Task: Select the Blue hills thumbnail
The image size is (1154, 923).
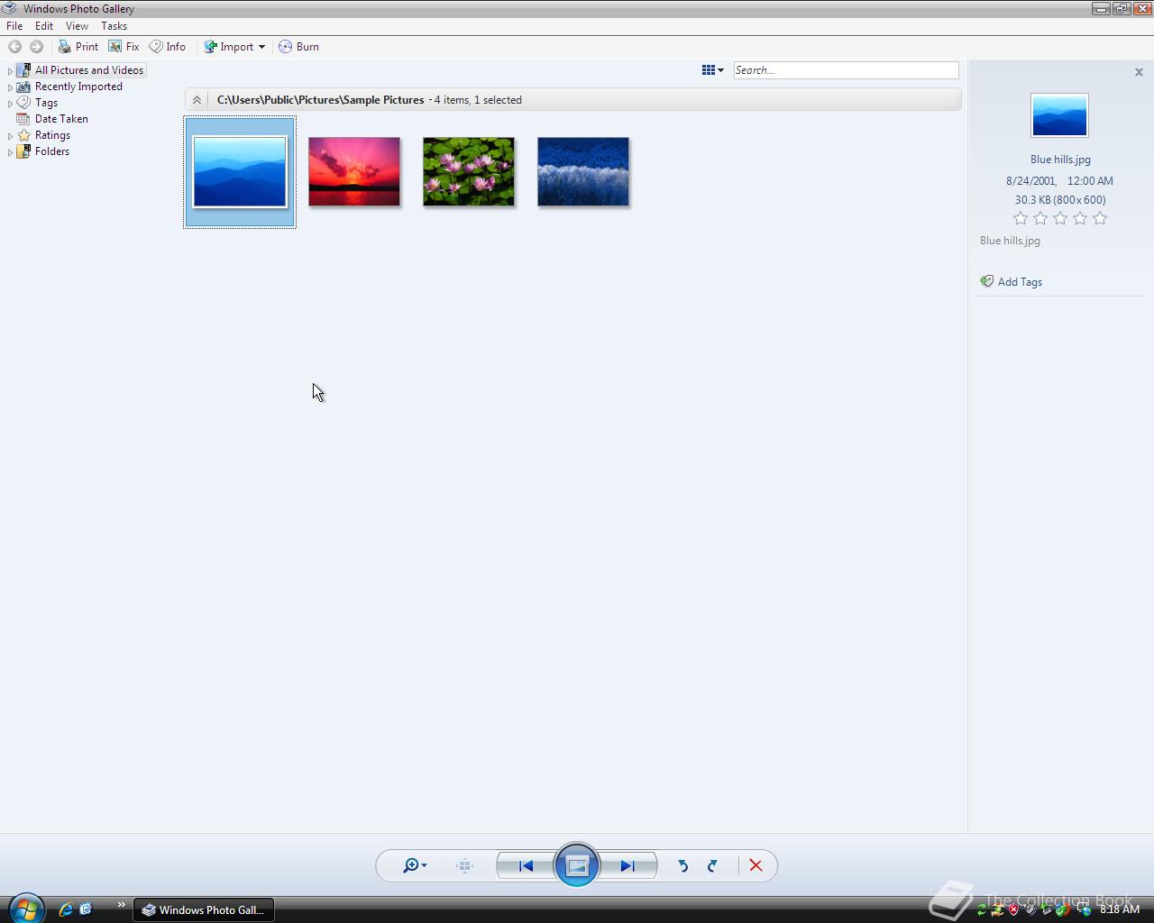Action: [x=240, y=172]
